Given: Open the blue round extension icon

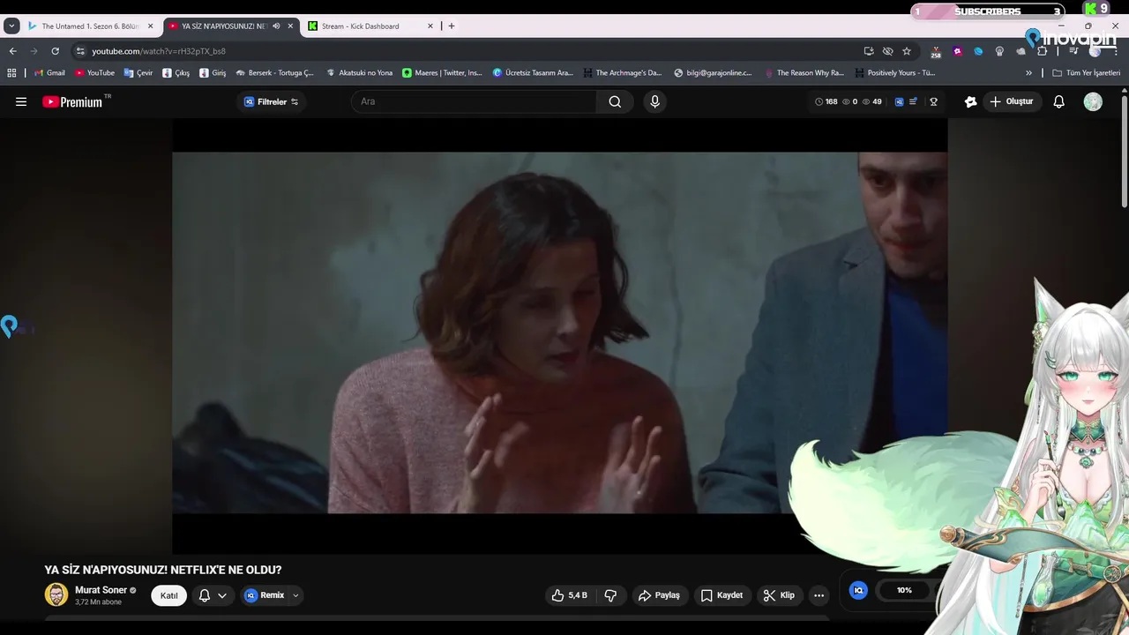Looking at the screenshot, I should 978,51.
